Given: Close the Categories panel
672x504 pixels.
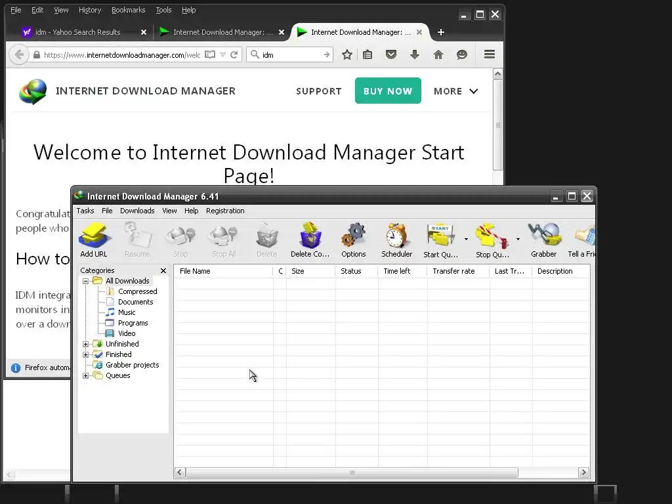Looking at the screenshot, I should pyautogui.click(x=163, y=270).
